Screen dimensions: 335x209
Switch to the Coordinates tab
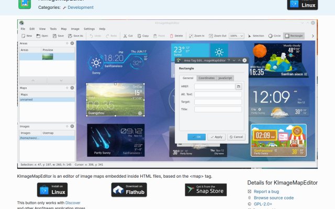click(x=206, y=78)
